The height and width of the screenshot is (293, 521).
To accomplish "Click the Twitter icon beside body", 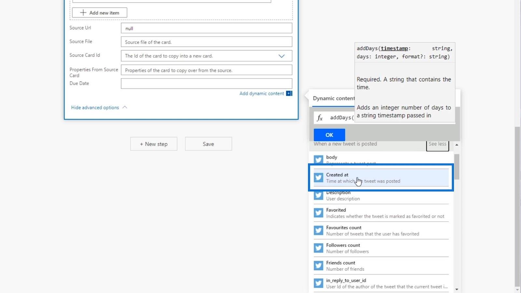I will (x=318, y=160).
